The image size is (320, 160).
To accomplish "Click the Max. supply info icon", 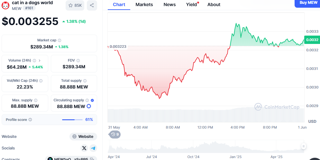I will click(x=36, y=100).
